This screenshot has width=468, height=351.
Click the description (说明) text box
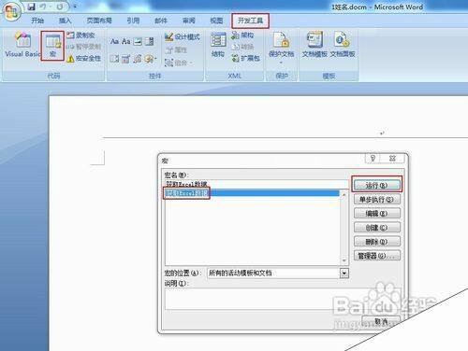coord(283,299)
